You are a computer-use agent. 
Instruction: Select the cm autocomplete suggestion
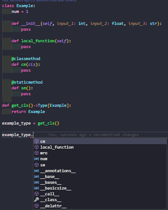(100, 141)
